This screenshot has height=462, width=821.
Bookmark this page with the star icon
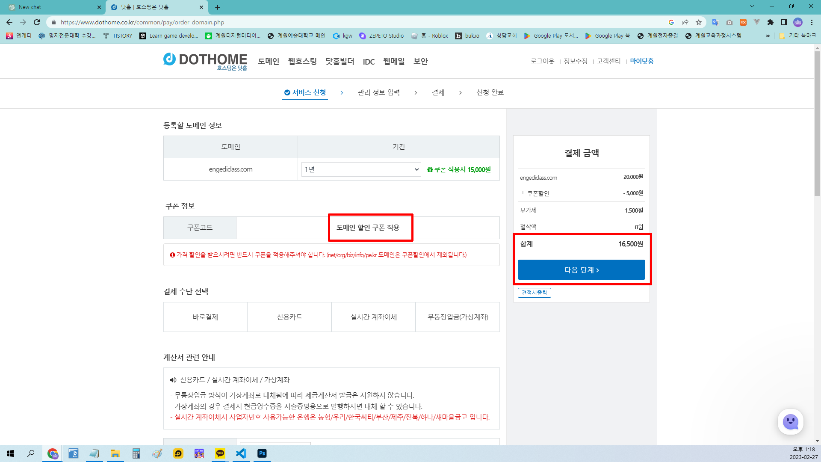pyautogui.click(x=699, y=22)
